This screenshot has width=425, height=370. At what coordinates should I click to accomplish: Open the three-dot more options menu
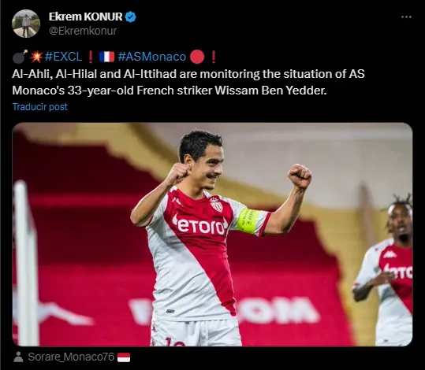tap(406, 17)
